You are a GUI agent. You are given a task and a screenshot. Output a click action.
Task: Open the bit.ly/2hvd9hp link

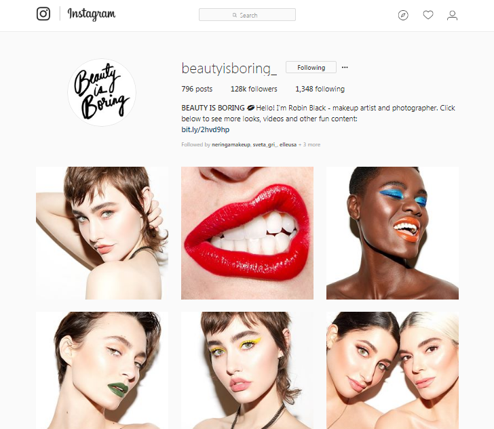pyautogui.click(x=205, y=129)
